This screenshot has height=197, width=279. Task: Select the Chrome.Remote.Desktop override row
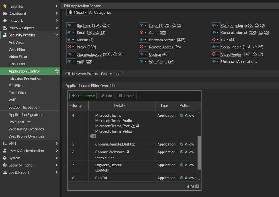coord(115,144)
